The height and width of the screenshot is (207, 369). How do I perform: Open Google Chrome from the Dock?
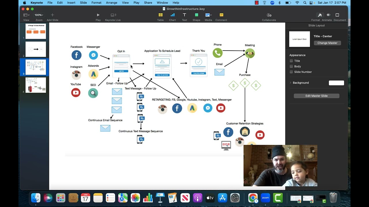point(253,198)
